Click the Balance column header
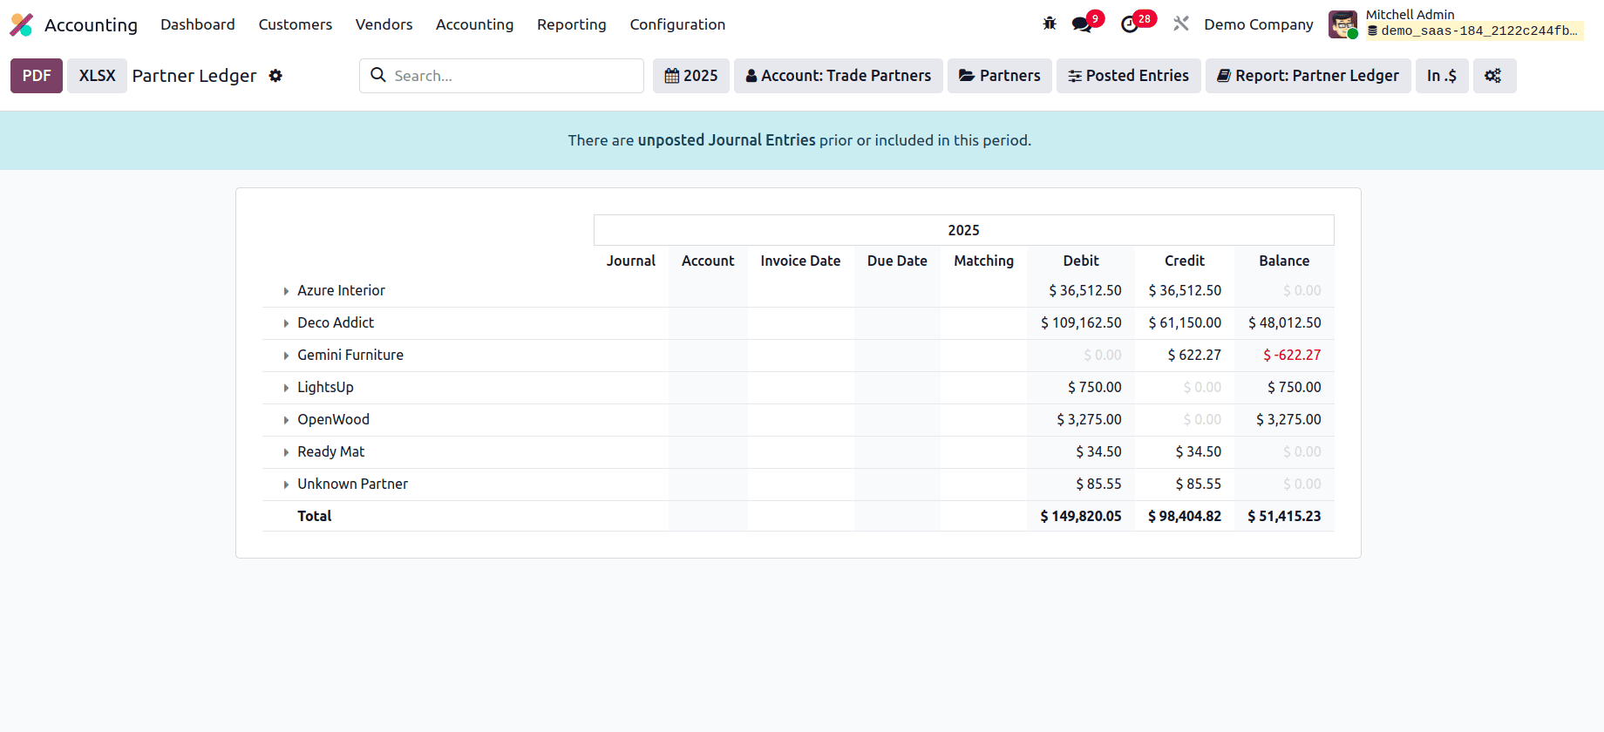This screenshot has width=1604, height=732. click(x=1284, y=261)
